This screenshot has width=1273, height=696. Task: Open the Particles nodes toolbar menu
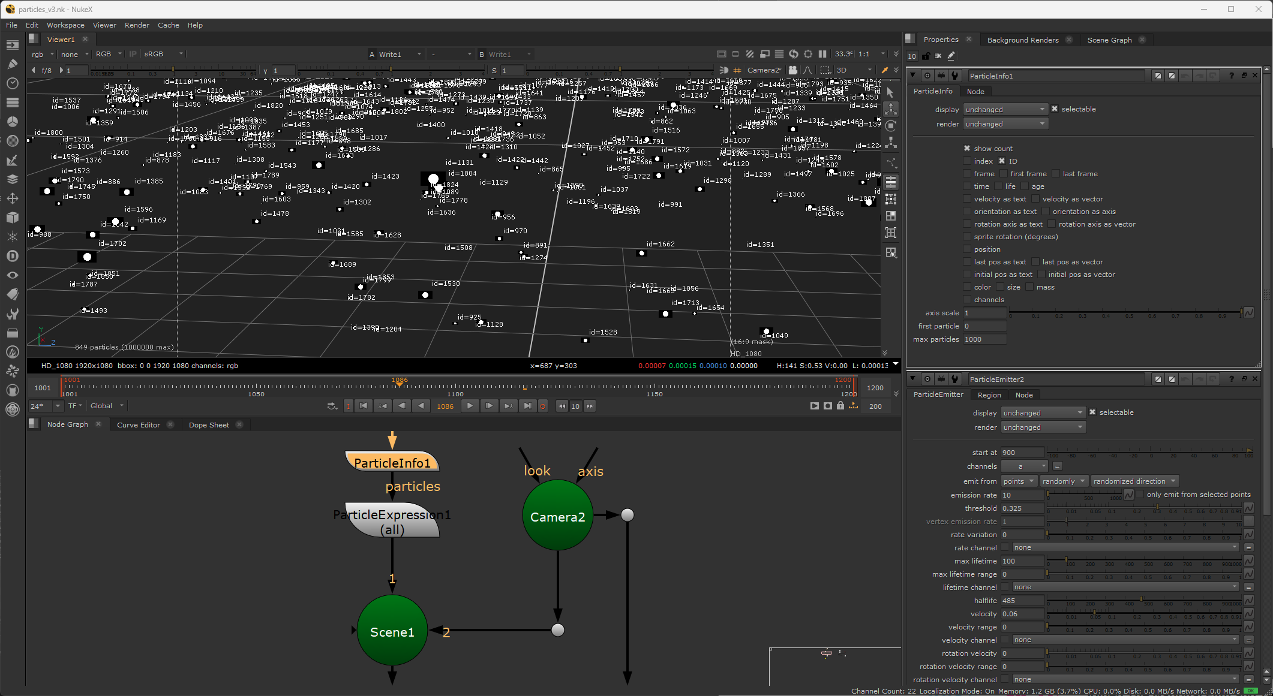click(x=12, y=237)
